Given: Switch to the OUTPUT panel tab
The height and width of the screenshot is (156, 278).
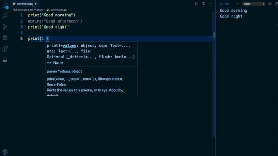Looking at the screenshot, I should tap(225, 4).
